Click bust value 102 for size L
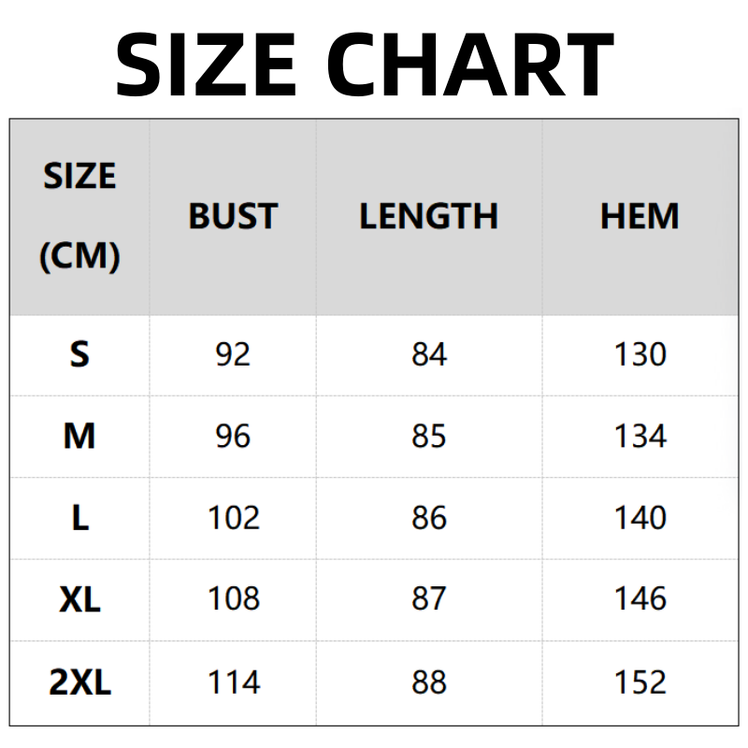This screenshot has height=748, width=748. tap(233, 518)
